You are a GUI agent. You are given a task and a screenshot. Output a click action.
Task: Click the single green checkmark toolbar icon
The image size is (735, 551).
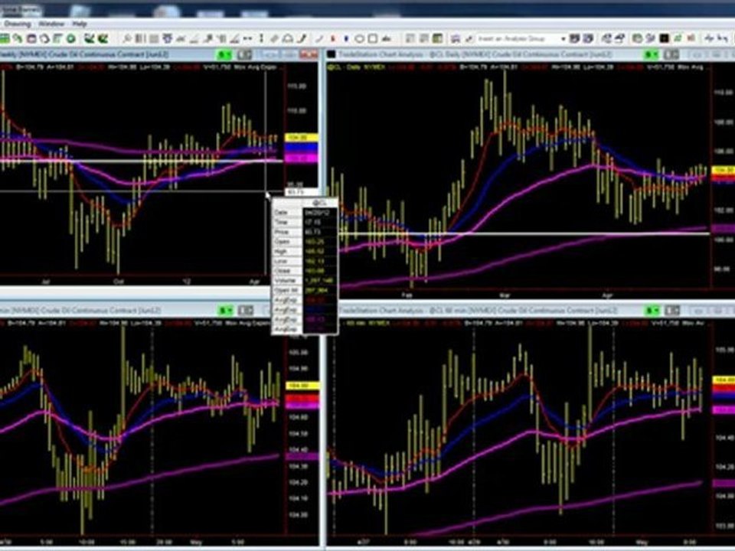coord(89,38)
